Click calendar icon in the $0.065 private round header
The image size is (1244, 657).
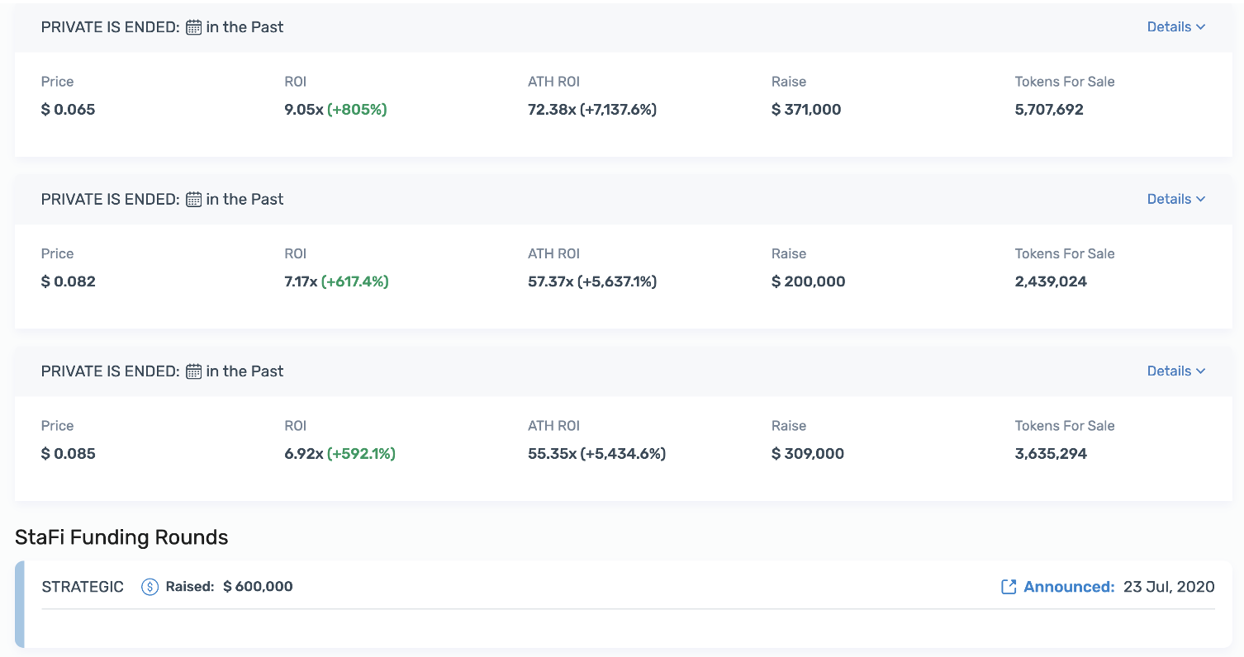tap(193, 27)
